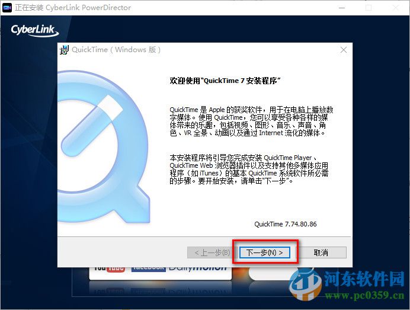This screenshot has height=310, width=410.
Task: Click the paragraph beginning 本安装程序将引导您完成安装
Action: point(249,170)
